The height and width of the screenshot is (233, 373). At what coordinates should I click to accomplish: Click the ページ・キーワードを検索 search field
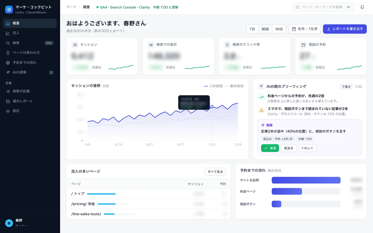[324, 7]
